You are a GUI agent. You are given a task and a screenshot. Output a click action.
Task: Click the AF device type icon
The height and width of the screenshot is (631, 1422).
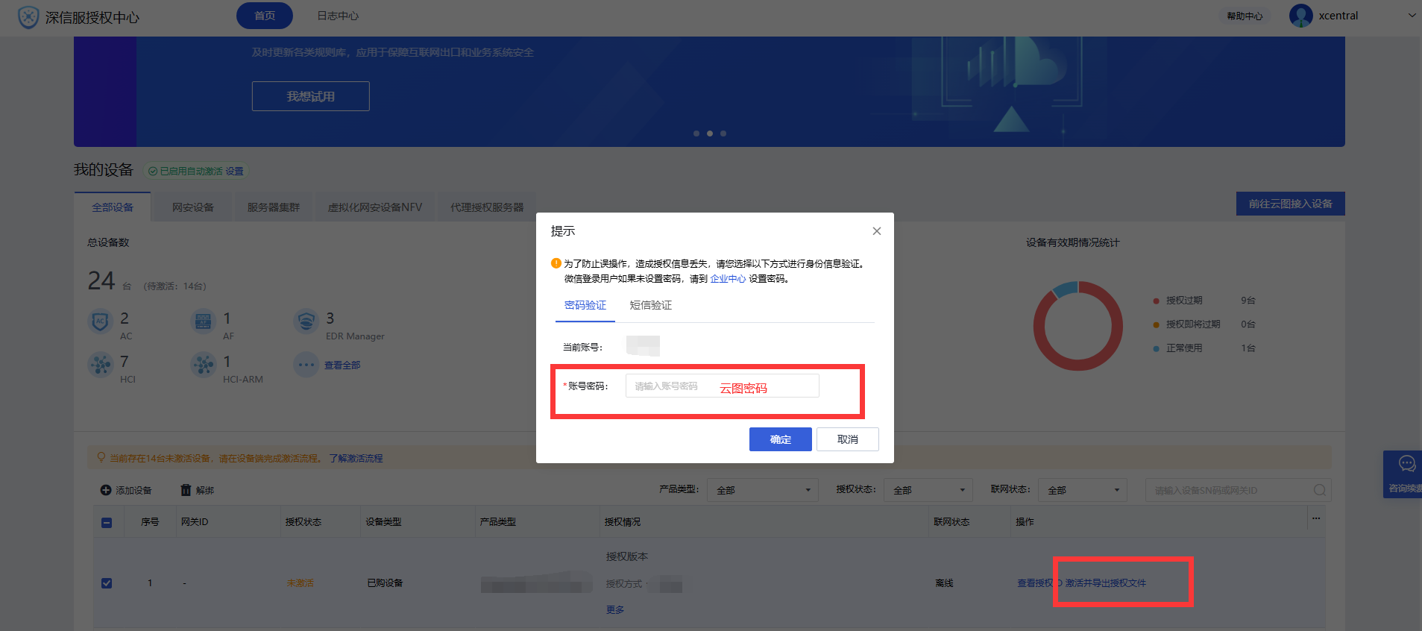(x=203, y=321)
